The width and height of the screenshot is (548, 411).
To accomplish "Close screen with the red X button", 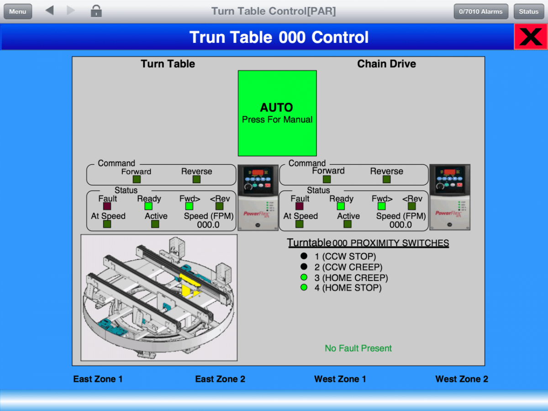I will [531, 37].
